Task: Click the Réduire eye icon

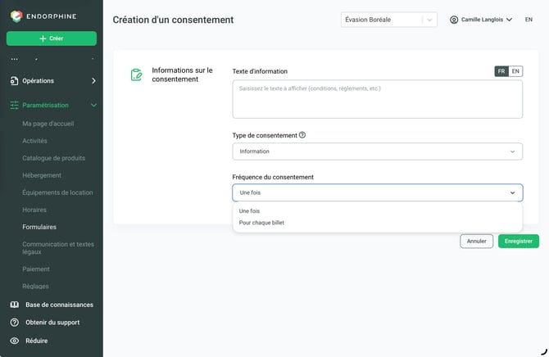Action: click(15, 341)
